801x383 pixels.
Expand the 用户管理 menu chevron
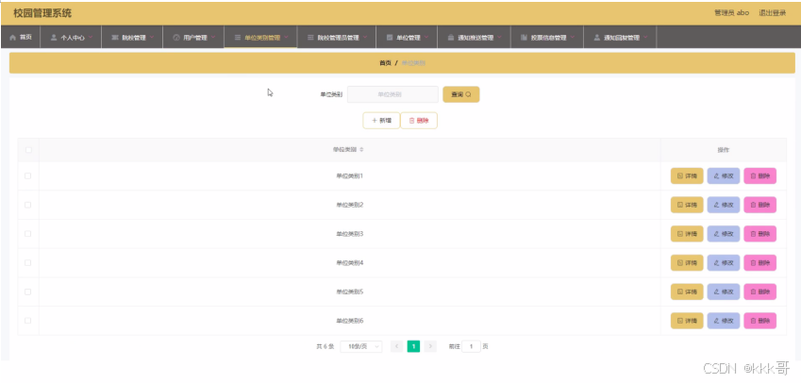coord(213,38)
